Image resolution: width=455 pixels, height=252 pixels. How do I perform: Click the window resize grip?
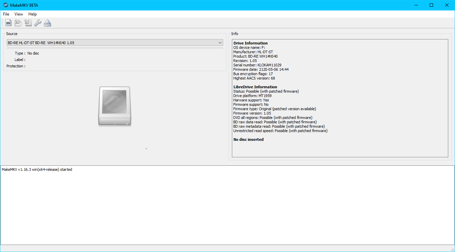452,249
